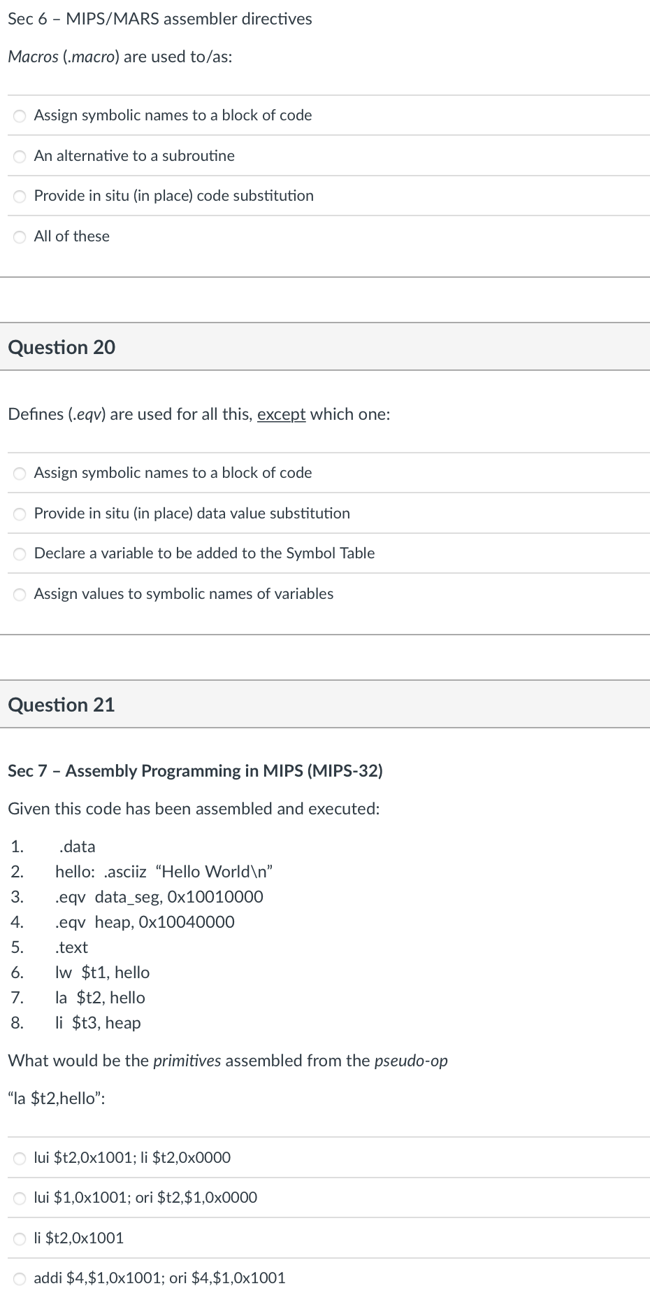
Task: Click the Question 20 header
Action: [x=61, y=347]
